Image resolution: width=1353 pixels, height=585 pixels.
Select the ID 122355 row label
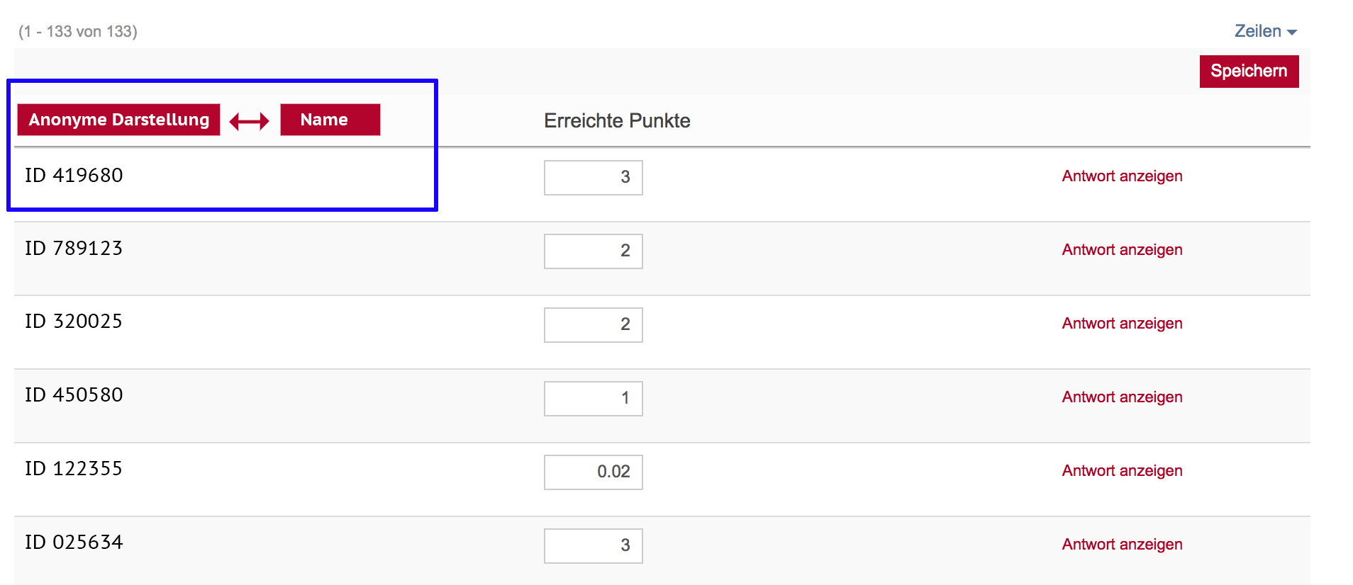74,469
